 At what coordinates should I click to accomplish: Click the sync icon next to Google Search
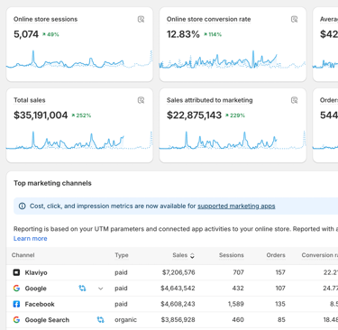coord(100,320)
